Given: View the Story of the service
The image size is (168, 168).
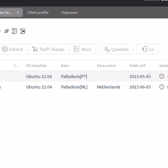Looking at the screenshot, I should [x=83, y=49].
